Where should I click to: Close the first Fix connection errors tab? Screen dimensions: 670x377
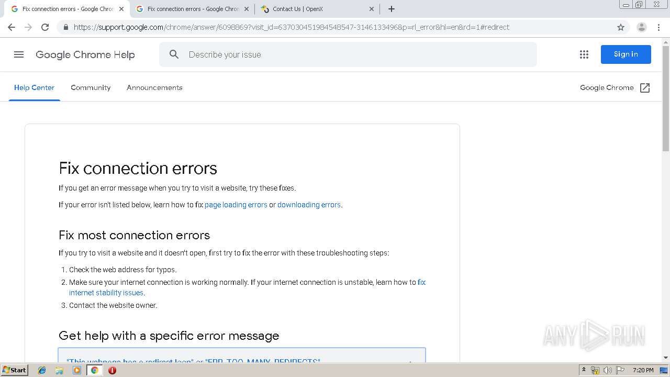(121, 9)
